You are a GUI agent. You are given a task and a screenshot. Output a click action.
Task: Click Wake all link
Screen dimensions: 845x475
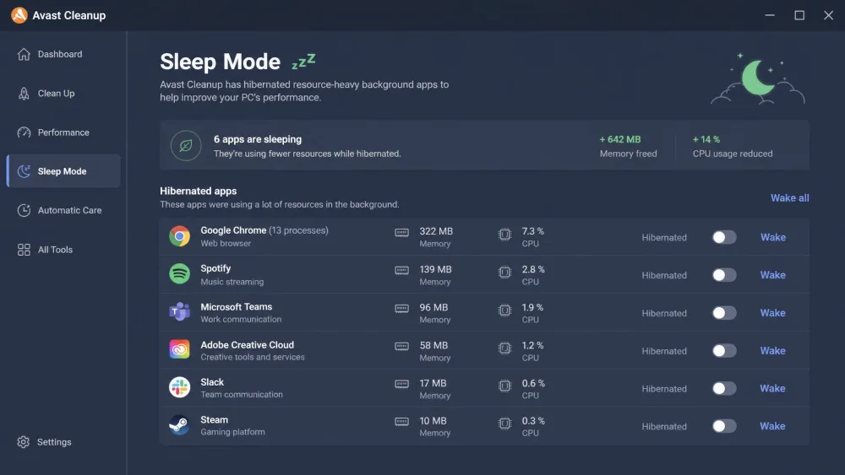[789, 198]
